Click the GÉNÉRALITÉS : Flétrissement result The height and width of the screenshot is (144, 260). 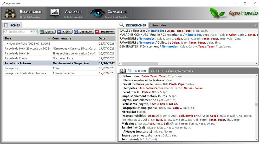click(x=175, y=47)
